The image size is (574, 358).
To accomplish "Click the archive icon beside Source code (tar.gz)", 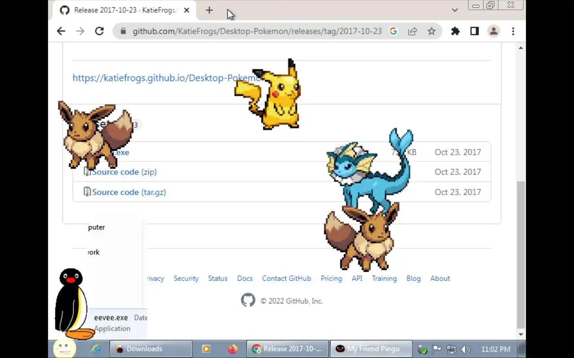I will click(x=87, y=192).
